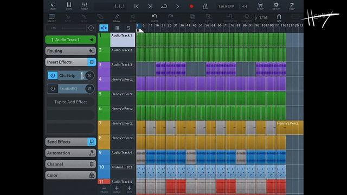This screenshot has height=195, width=347.
Task: Click the 150.0 BPM tempo field
Action: [226, 6]
